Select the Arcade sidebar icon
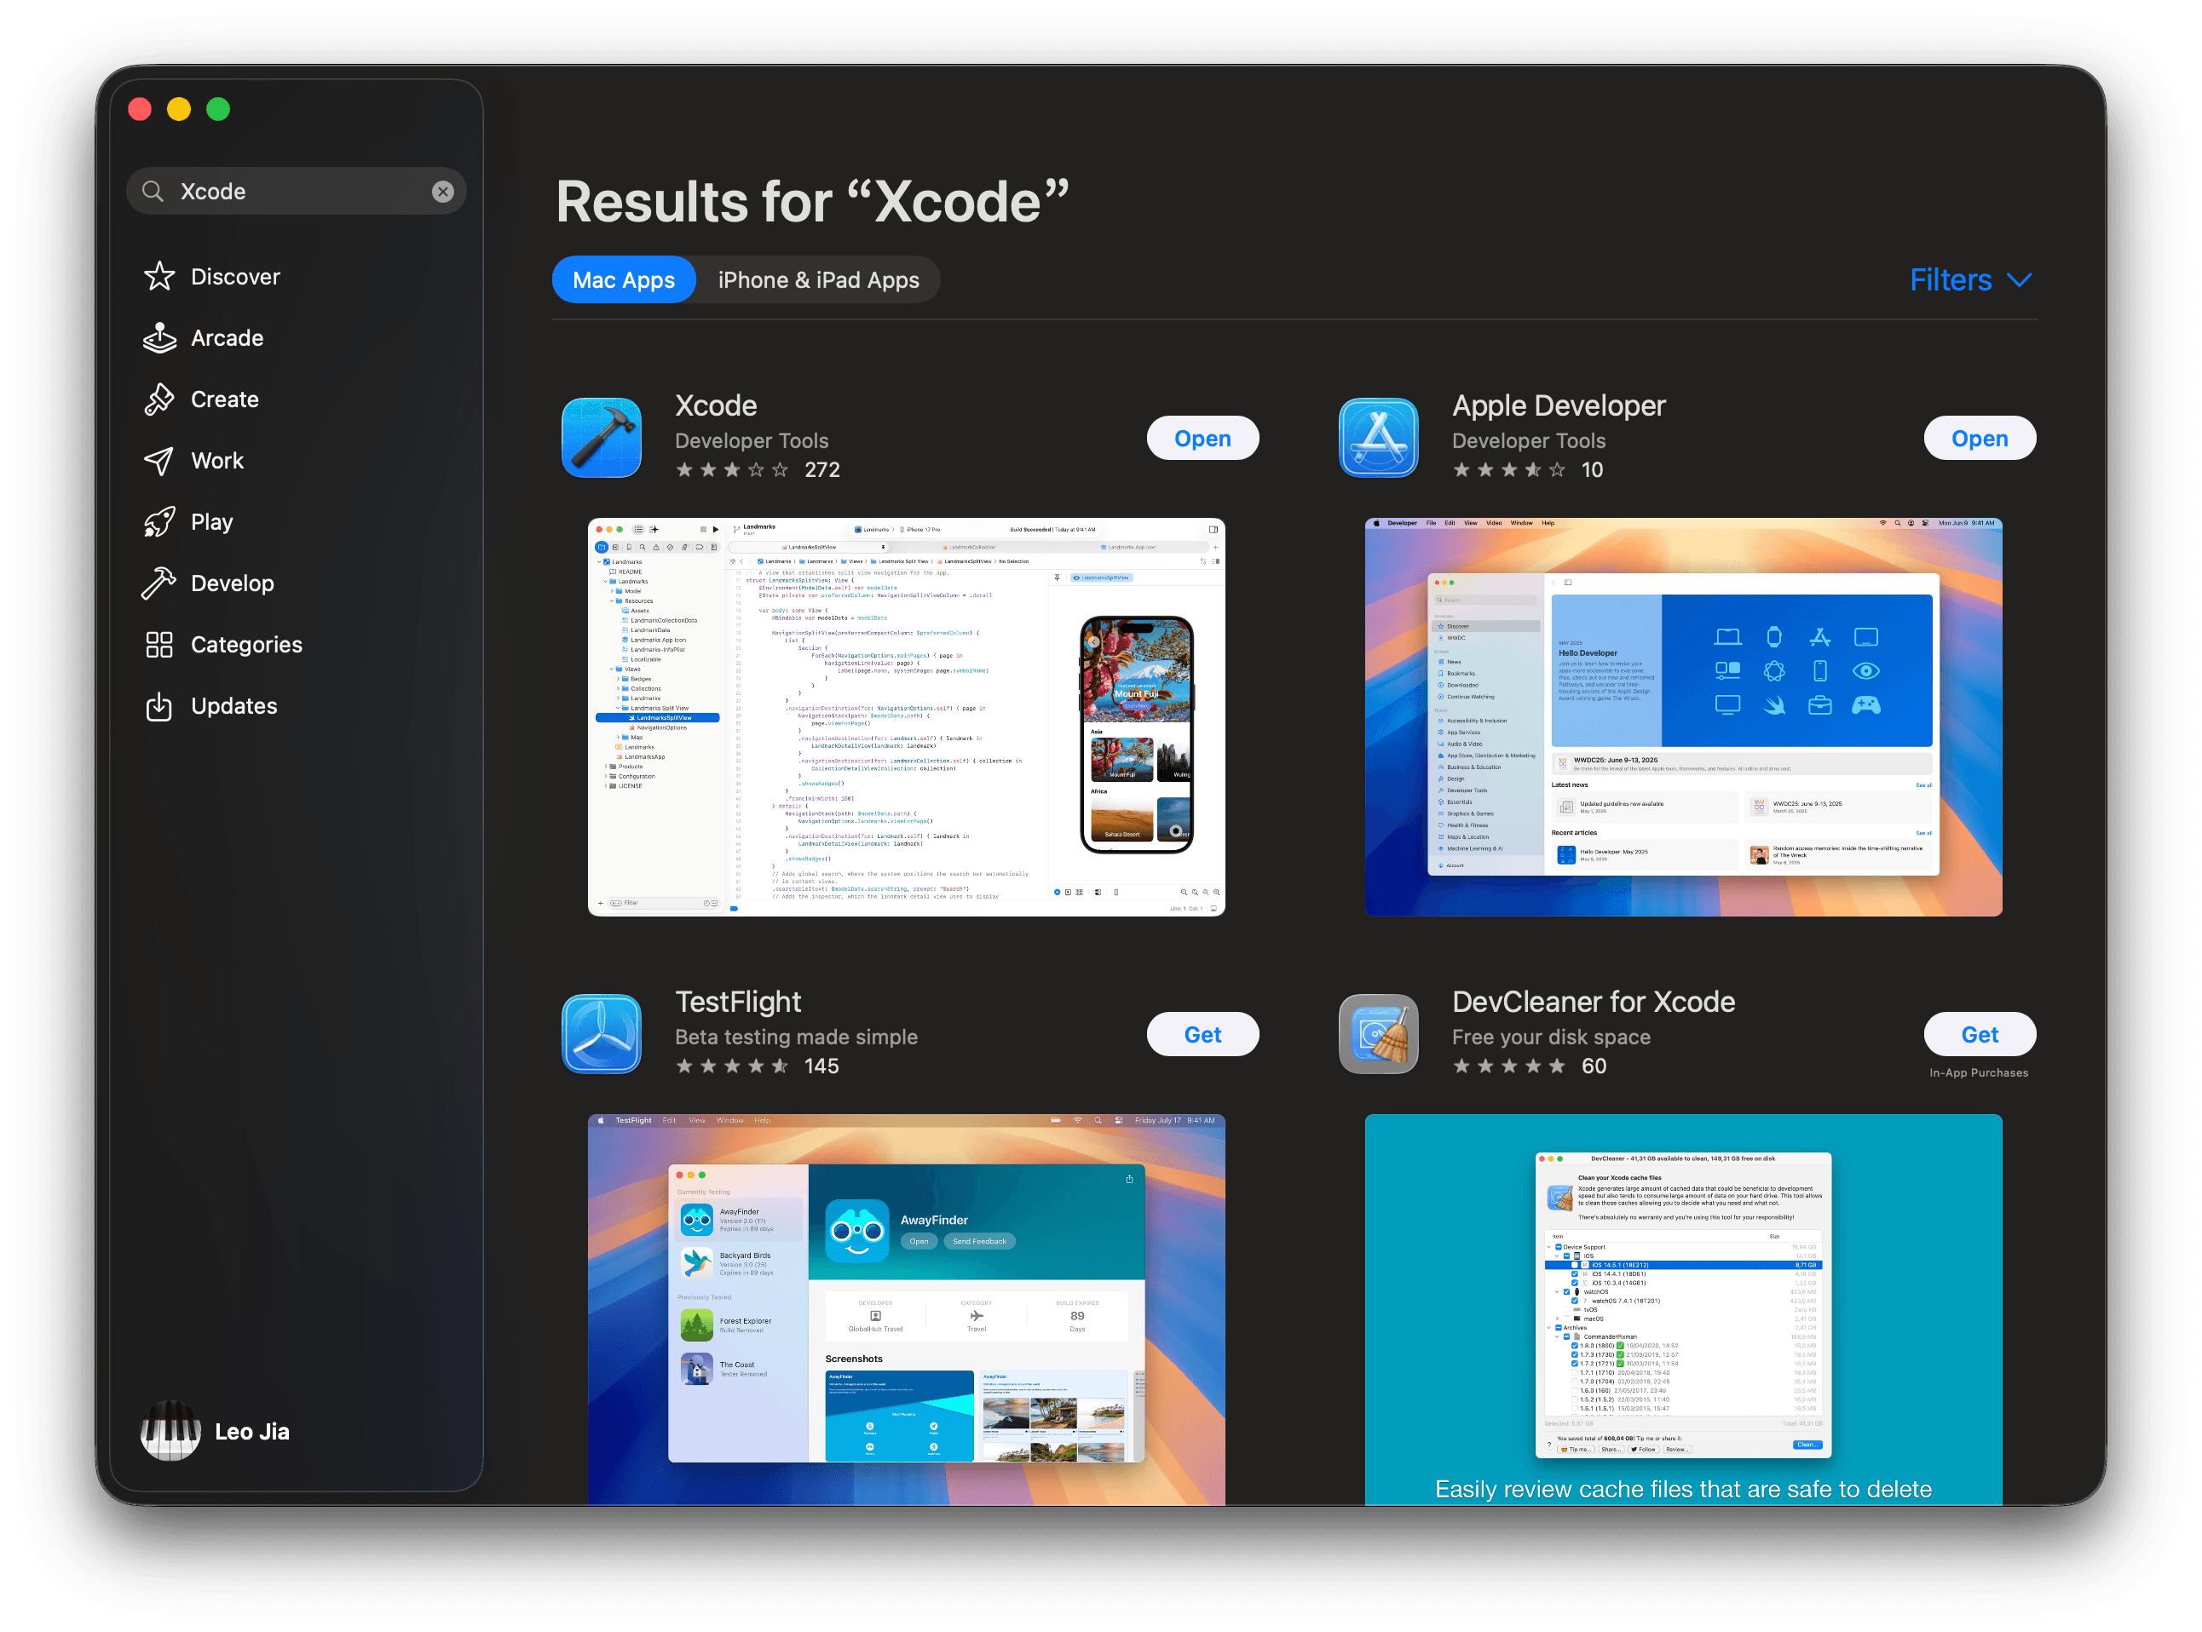Image resolution: width=2202 pixels, height=1632 pixels. (x=159, y=338)
